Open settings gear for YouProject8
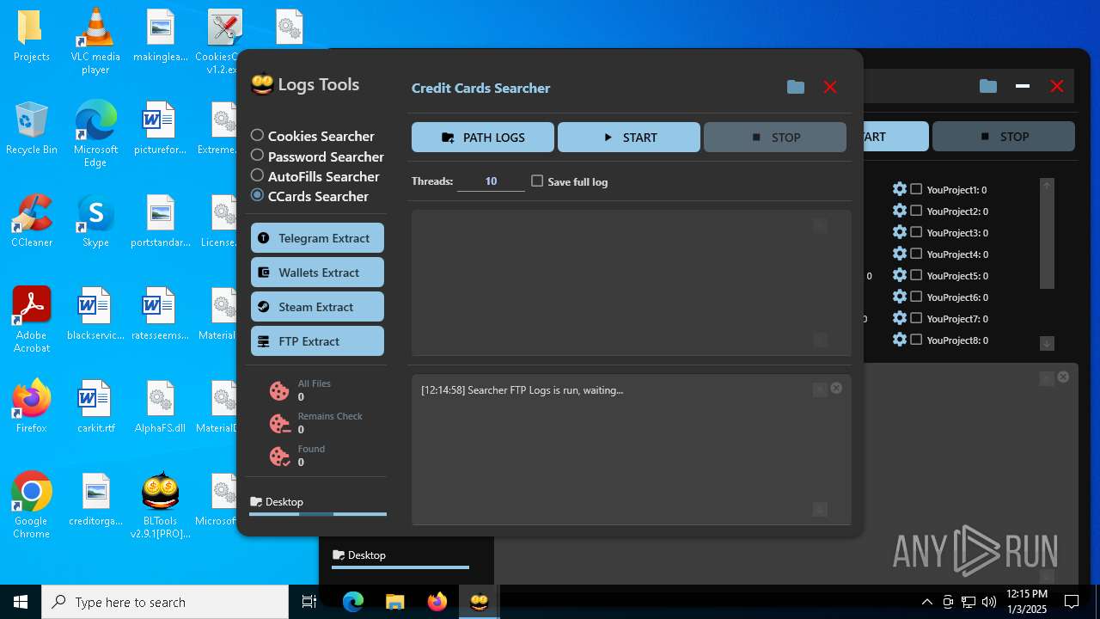 tap(900, 340)
